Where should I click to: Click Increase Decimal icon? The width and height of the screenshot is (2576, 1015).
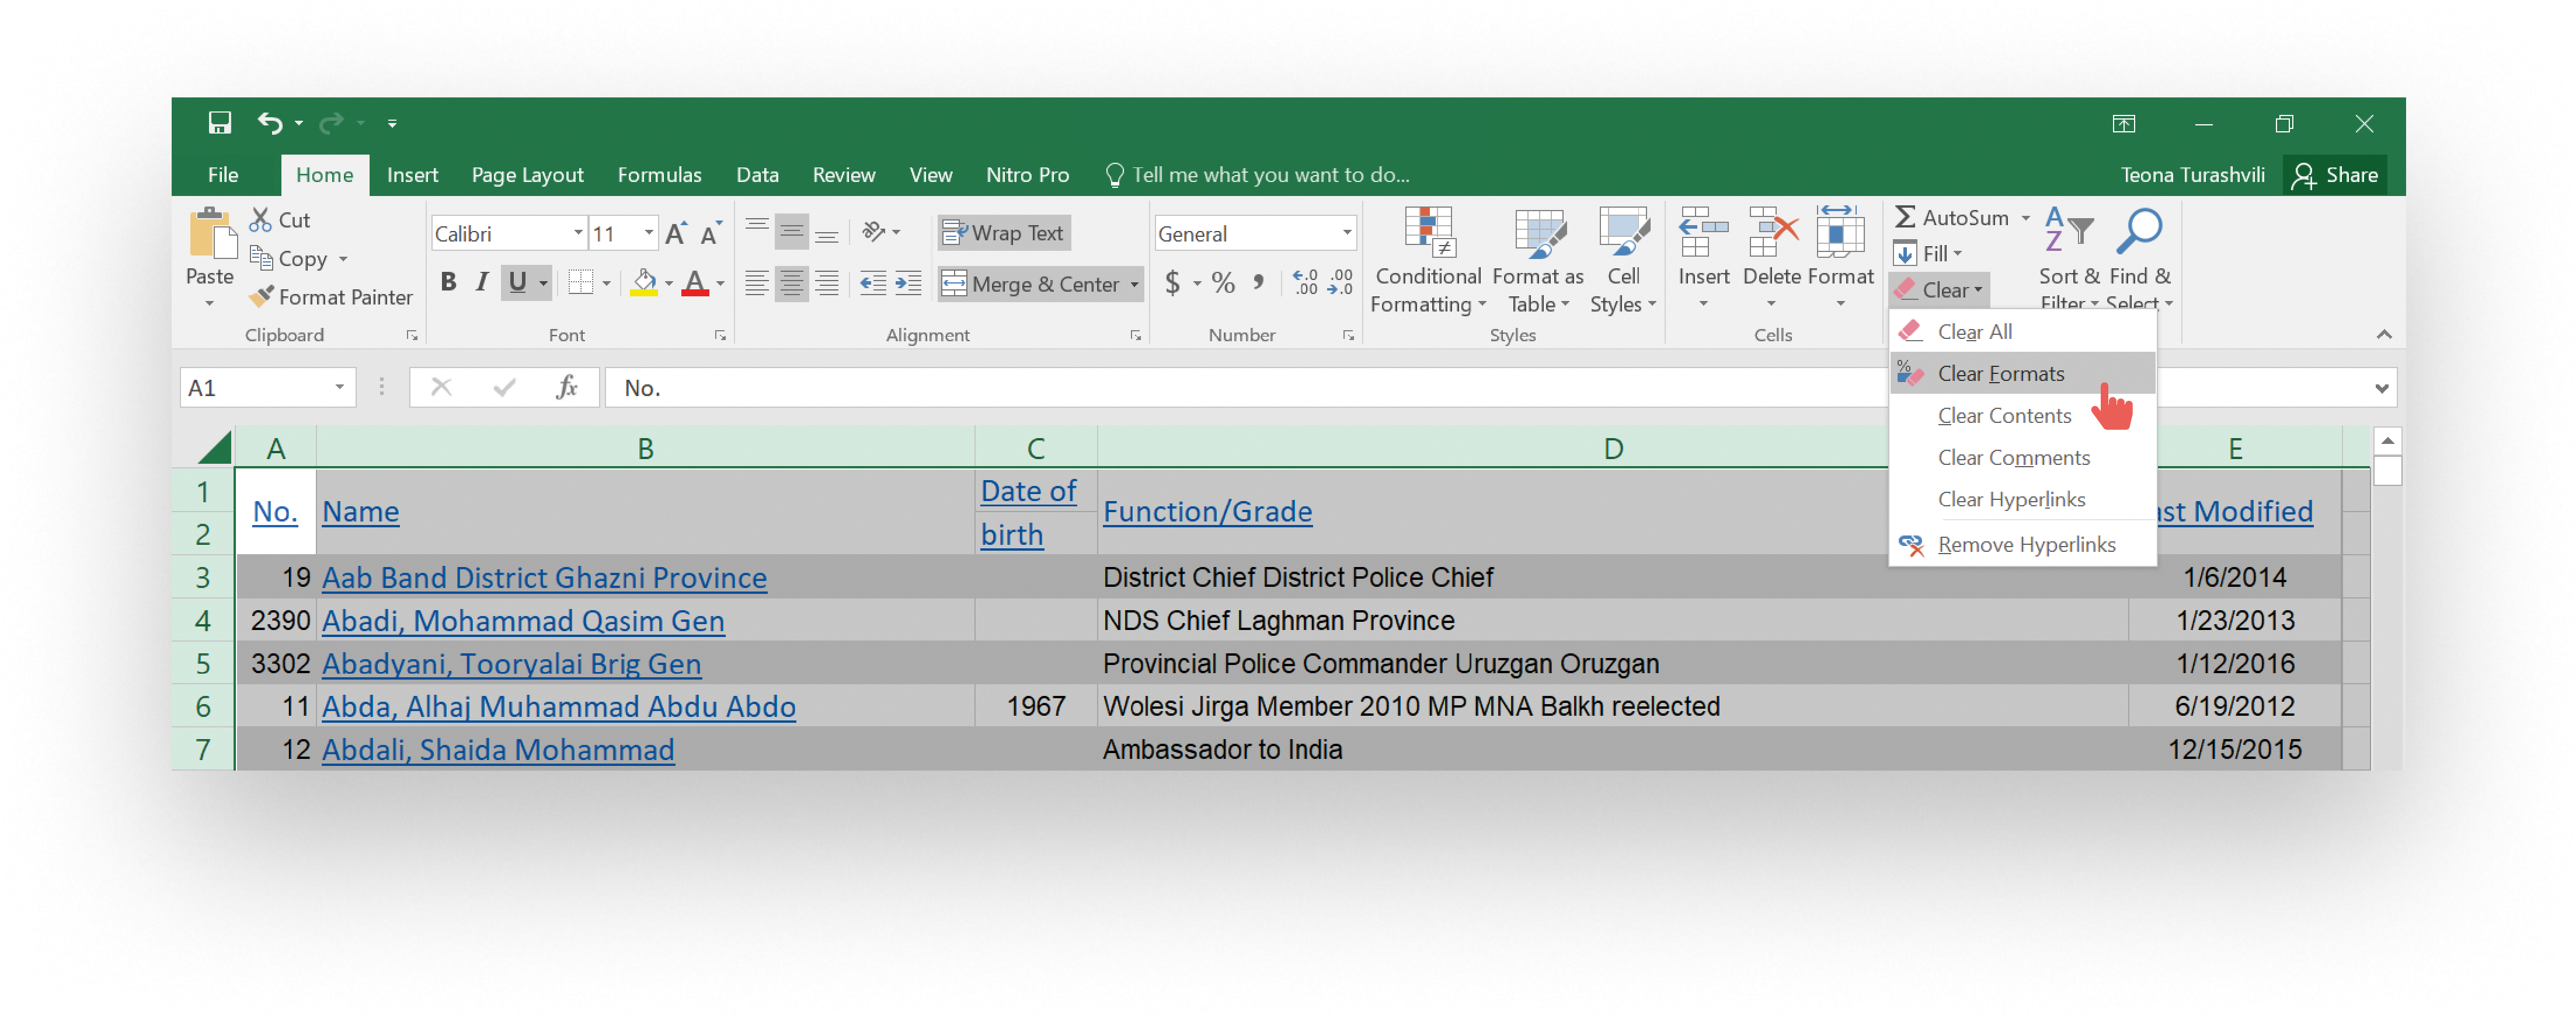pyautogui.click(x=1305, y=283)
